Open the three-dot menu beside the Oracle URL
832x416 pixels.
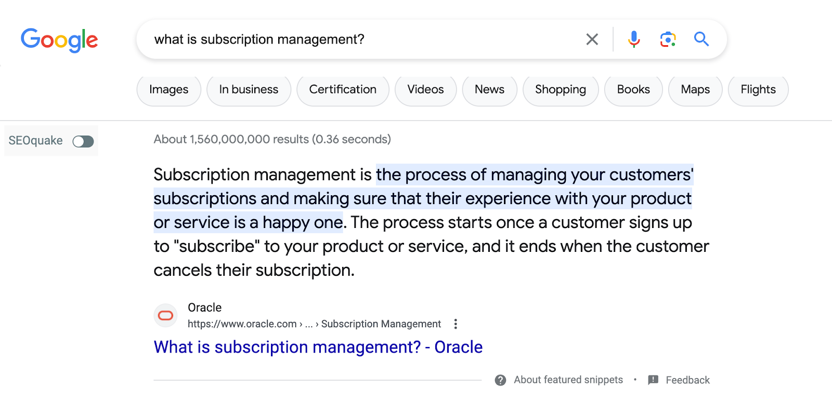pos(456,324)
